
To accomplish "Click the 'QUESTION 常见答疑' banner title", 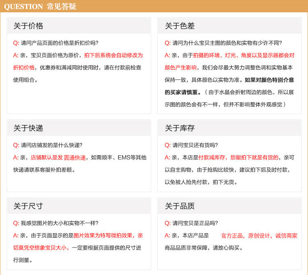I will 40,7.
